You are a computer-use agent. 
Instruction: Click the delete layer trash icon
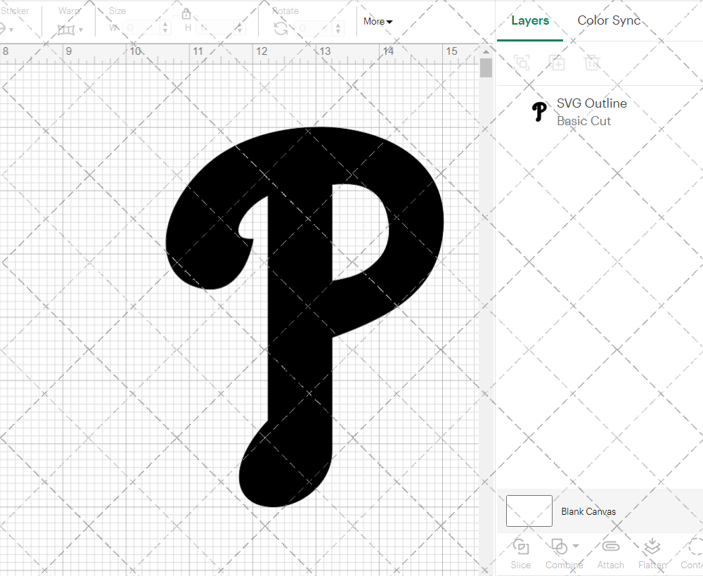pyautogui.click(x=592, y=63)
